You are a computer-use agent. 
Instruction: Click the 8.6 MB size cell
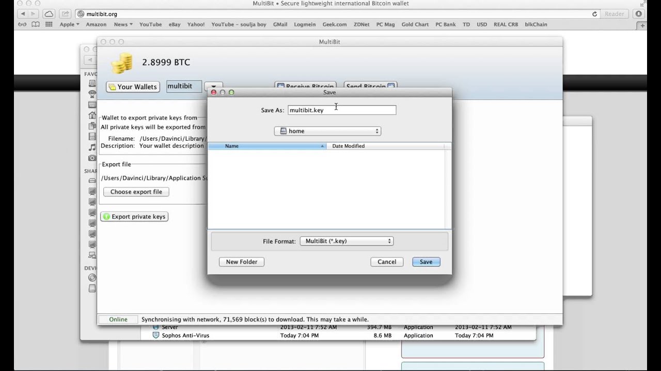coord(383,335)
